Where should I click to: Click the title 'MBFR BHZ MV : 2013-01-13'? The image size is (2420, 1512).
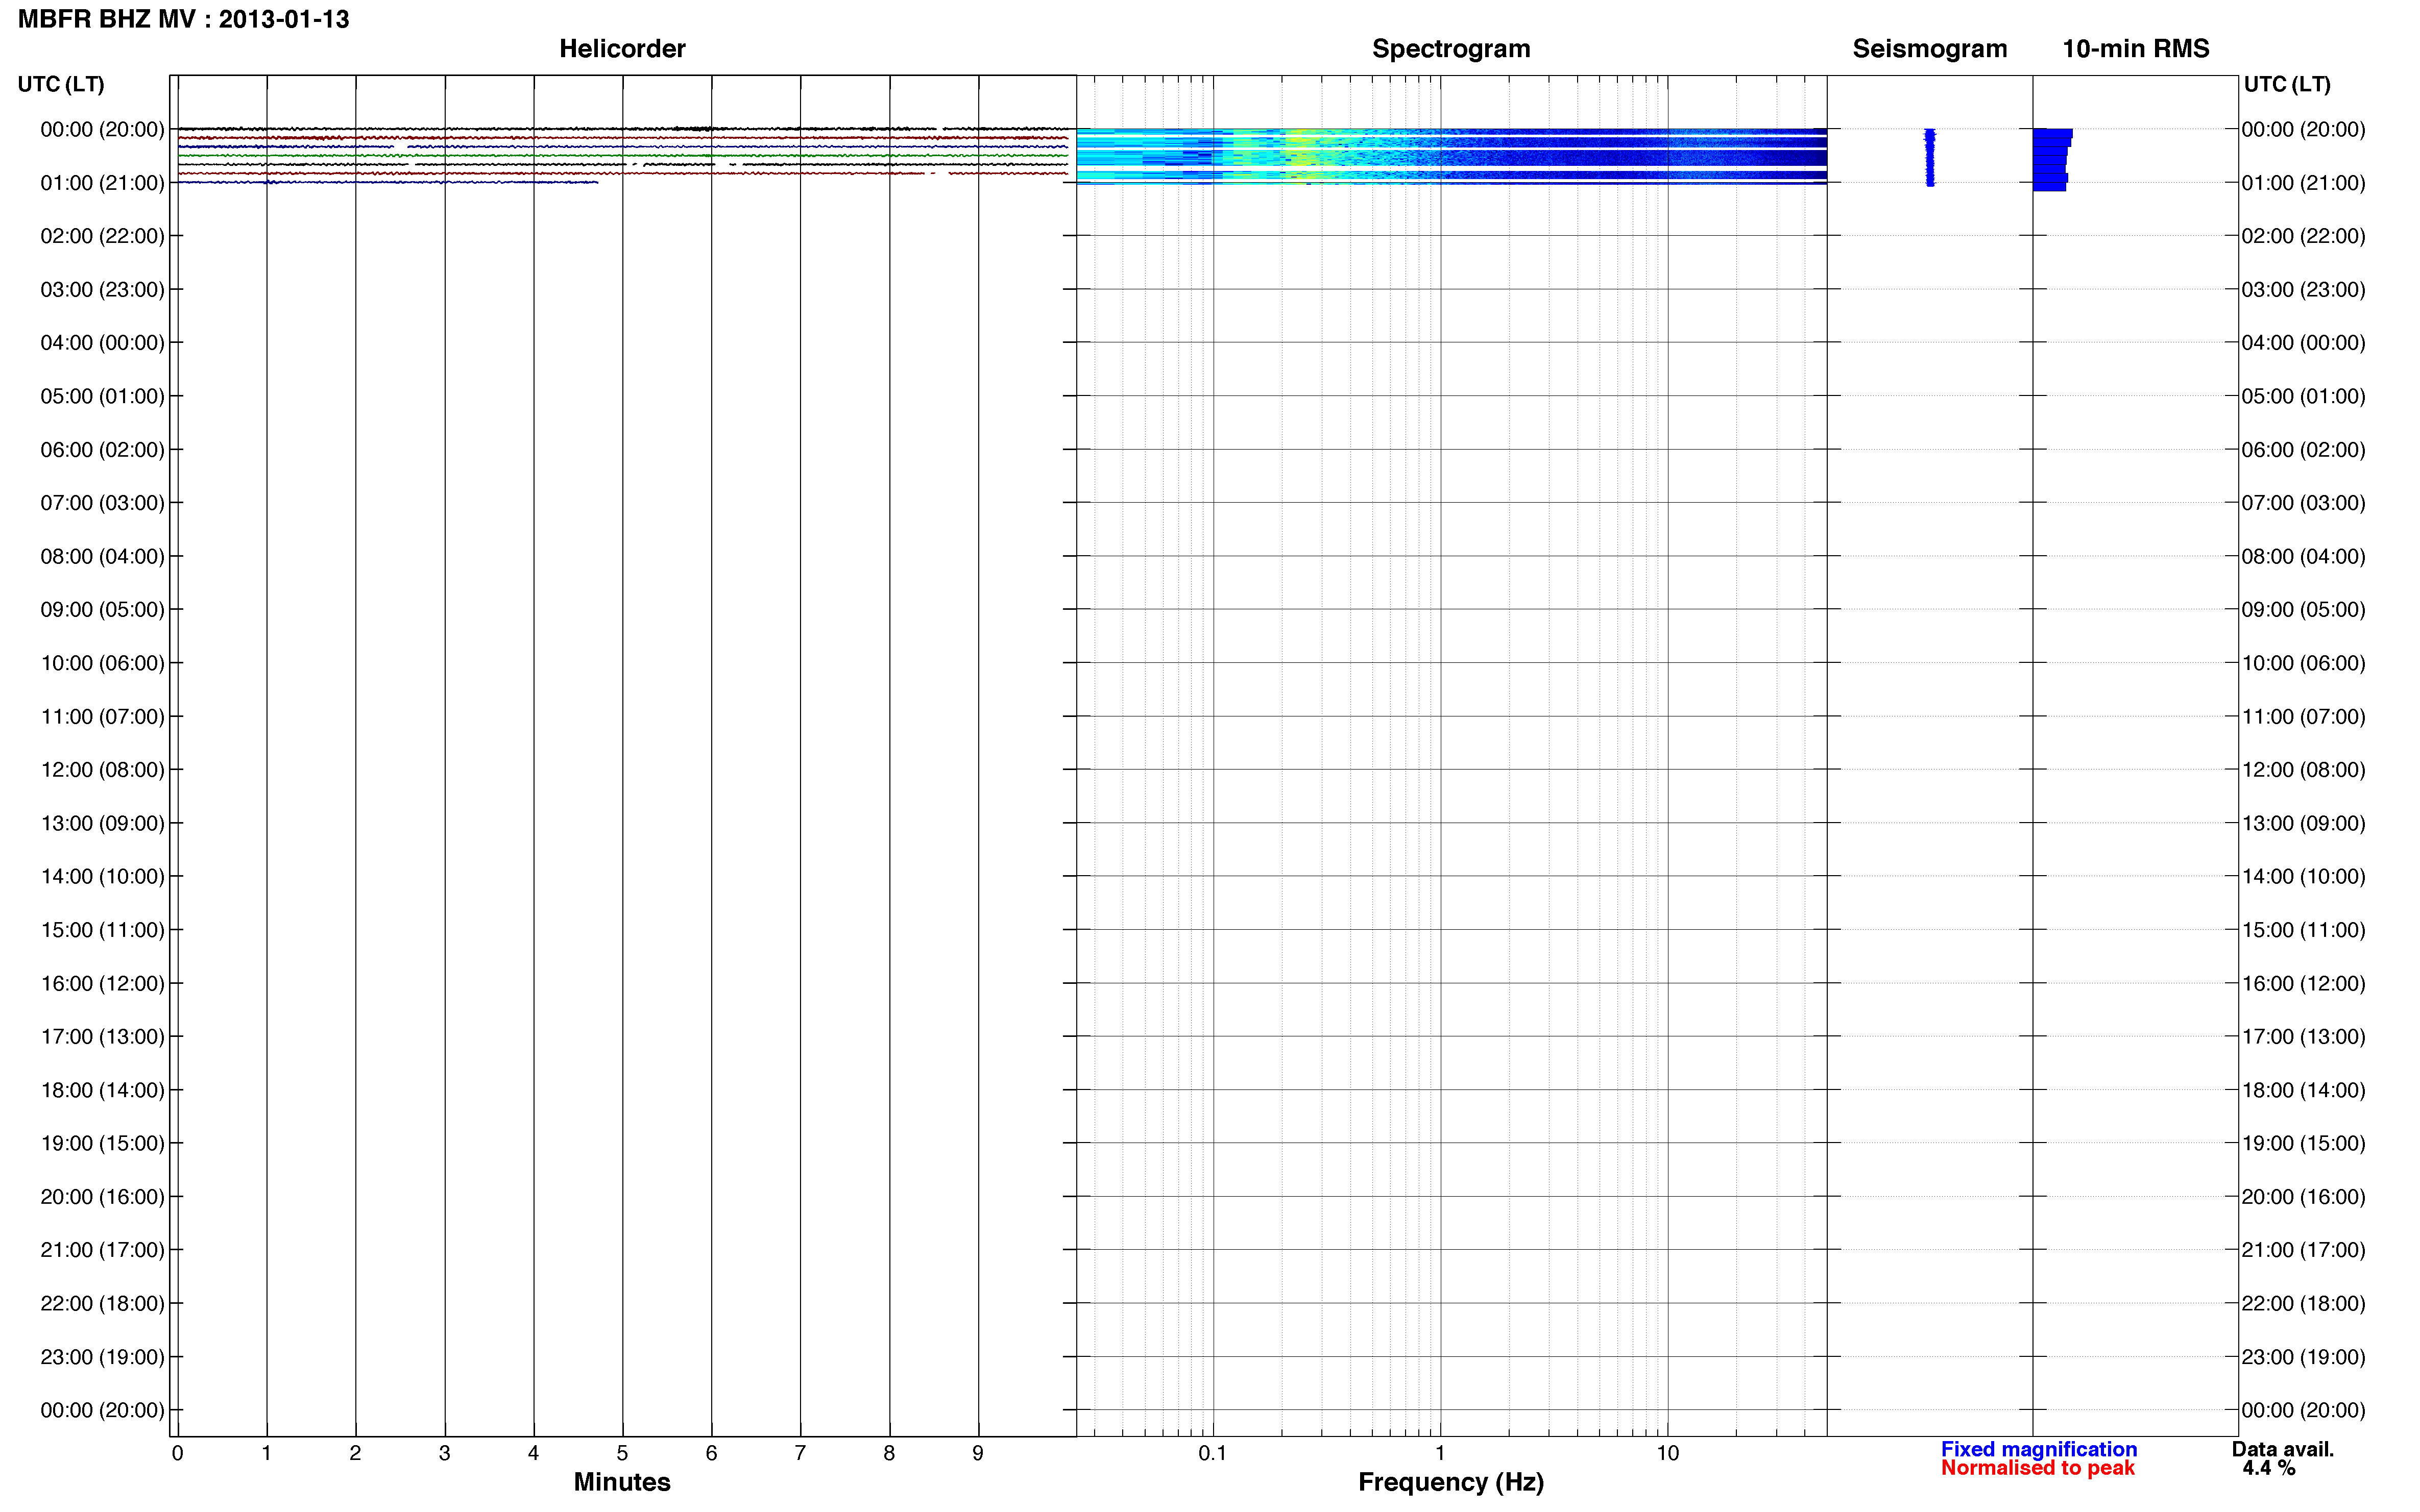tap(184, 19)
